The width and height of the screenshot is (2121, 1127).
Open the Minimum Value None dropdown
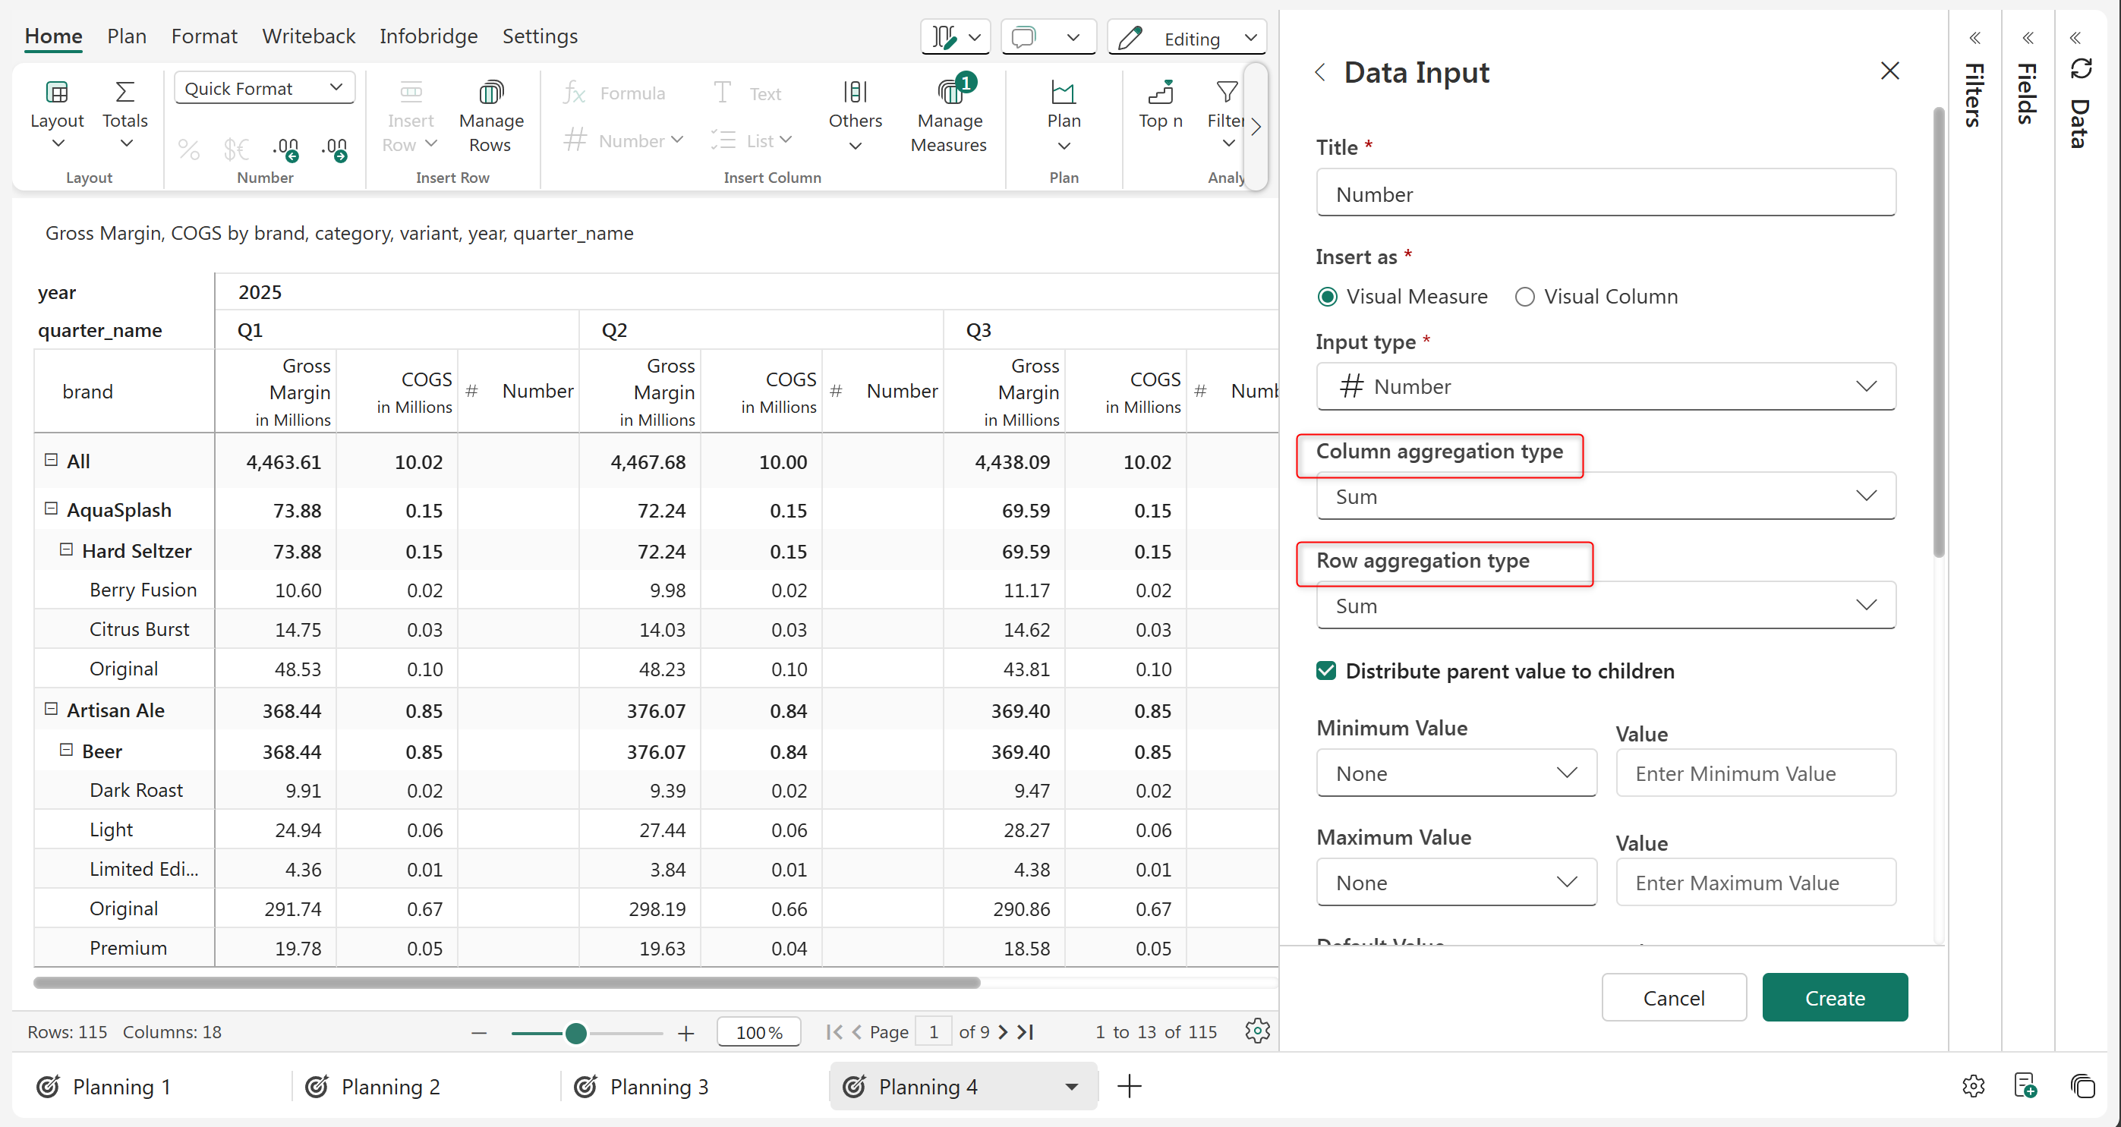1456,773
